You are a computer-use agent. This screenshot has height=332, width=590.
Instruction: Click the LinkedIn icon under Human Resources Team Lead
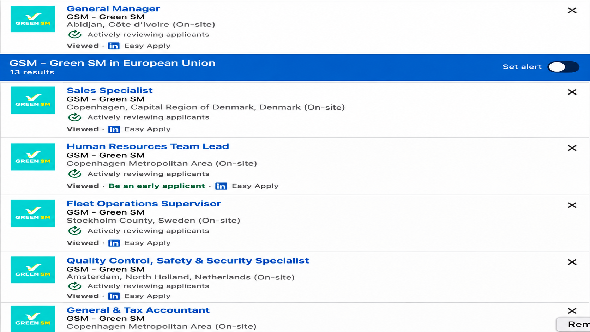pos(221,186)
